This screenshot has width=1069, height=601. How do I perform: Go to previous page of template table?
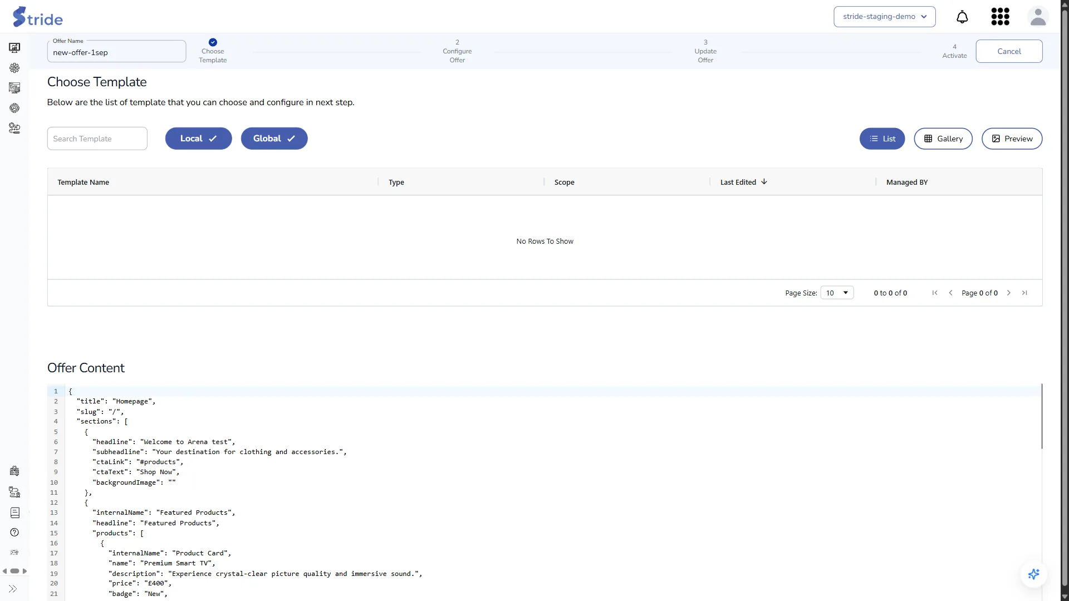coord(950,293)
